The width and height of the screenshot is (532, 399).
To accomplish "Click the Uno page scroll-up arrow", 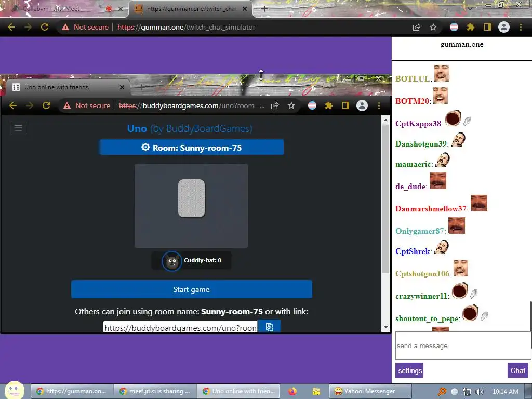I will (x=385, y=120).
